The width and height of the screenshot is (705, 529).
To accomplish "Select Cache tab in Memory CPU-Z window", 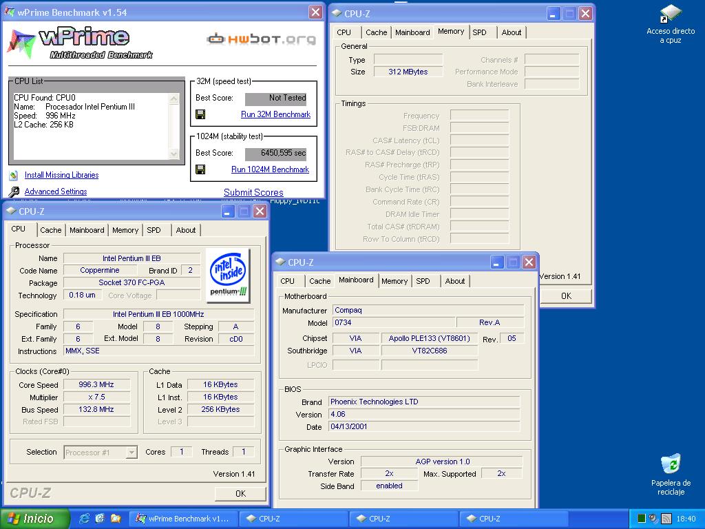I will point(377,32).
